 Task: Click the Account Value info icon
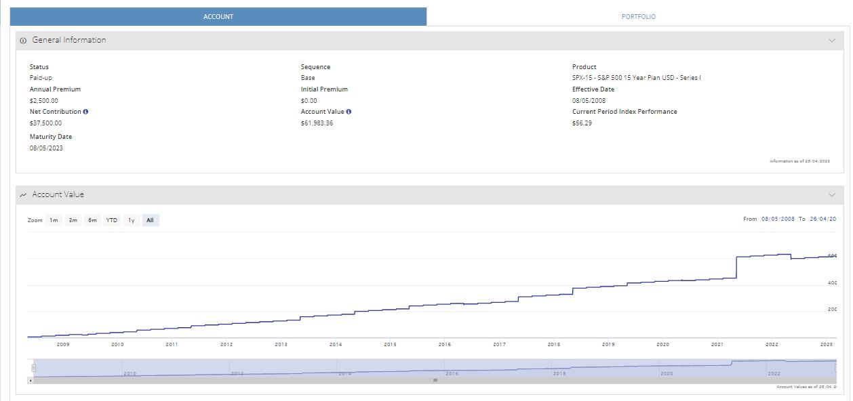pos(349,112)
